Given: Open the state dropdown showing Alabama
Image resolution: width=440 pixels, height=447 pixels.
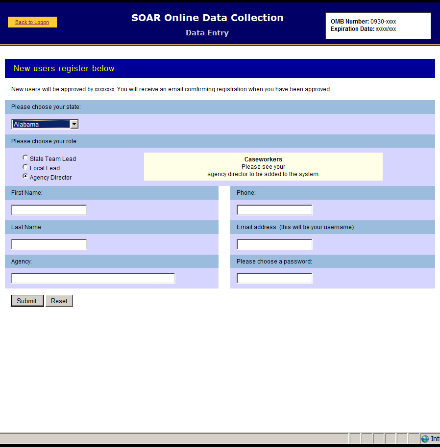Looking at the screenshot, I should pos(45,124).
